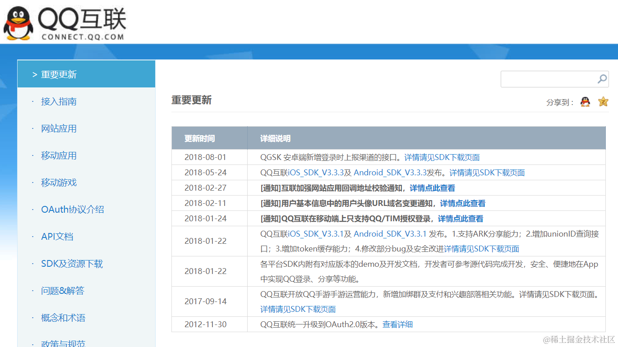This screenshot has width=618, height=347.
Task: Open iOS_SDK_V3.3.3 link
Action: coord(316,173)
